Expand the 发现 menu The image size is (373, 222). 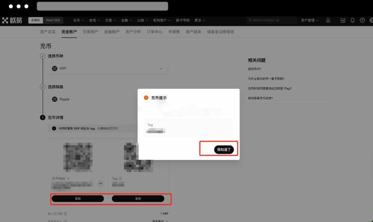(95, 20)
